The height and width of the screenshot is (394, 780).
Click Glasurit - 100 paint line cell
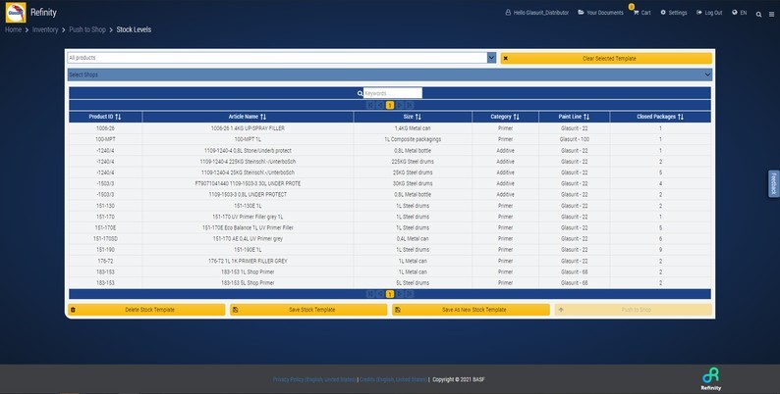pos(574,139)
